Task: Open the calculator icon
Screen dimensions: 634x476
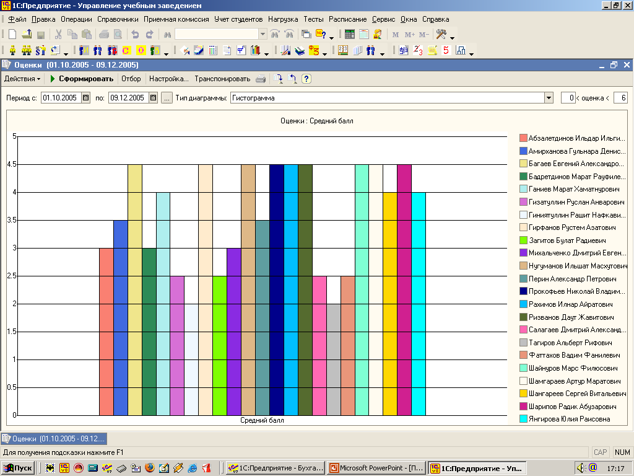Action: tap(349, 35)
